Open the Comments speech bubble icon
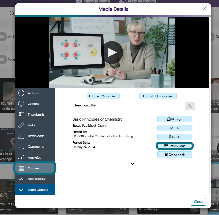The image size is (219, 215). pos(21,146)
